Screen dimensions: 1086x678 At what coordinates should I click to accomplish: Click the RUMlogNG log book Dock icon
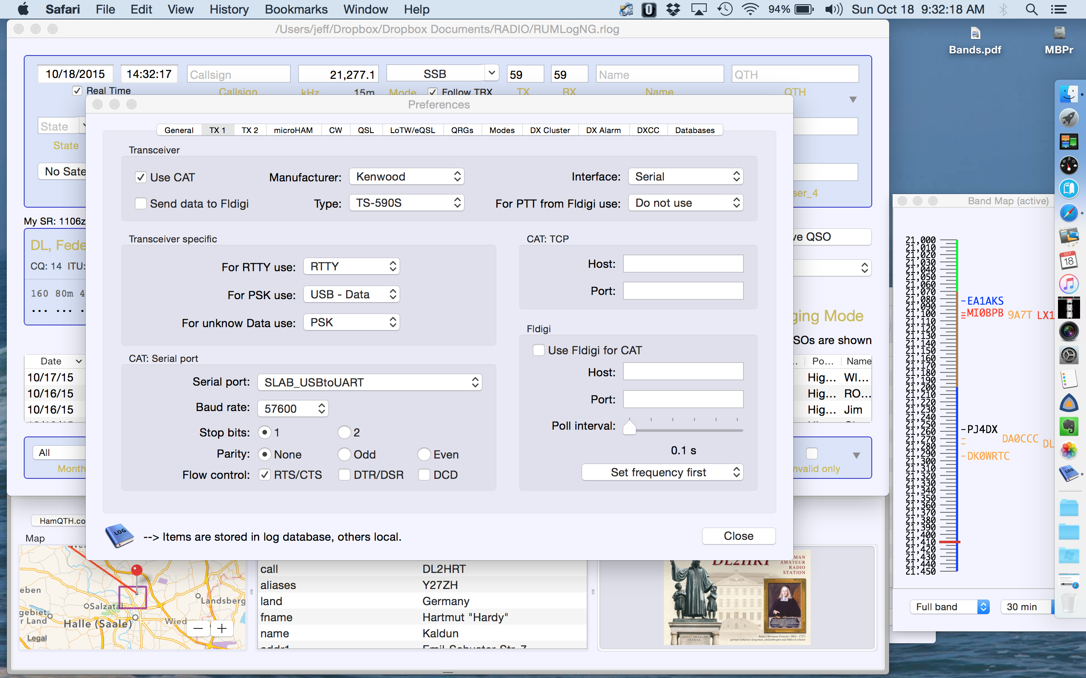click(x=1069, y=473)
